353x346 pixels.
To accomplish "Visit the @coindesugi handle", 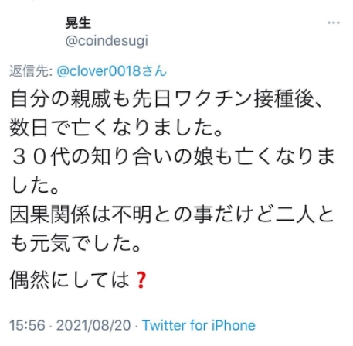I will click(107, 41).
